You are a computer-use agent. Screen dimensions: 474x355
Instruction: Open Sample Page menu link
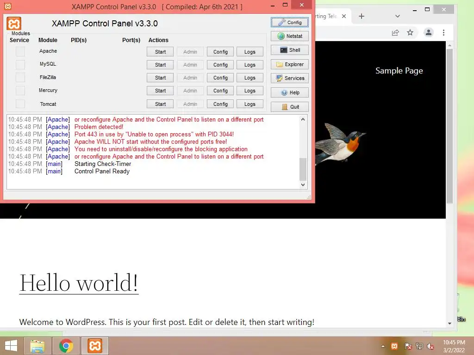(x=399, y=71)
